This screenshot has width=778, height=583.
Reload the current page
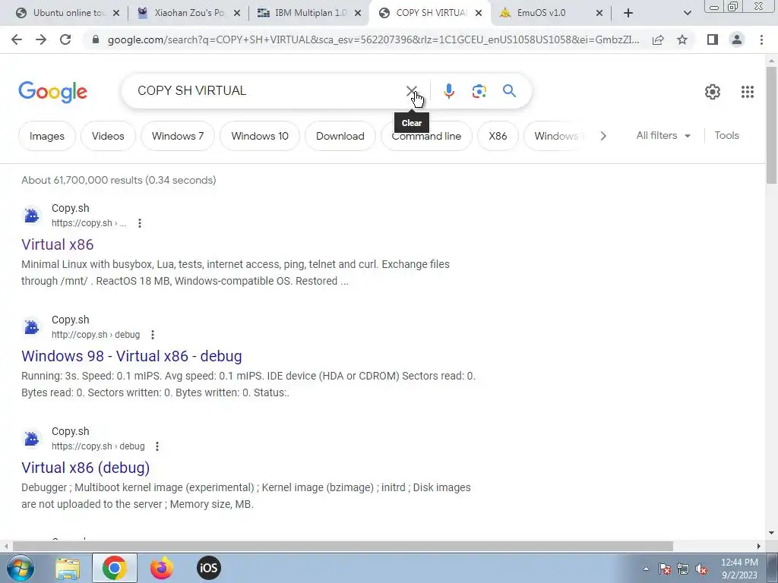65,39
